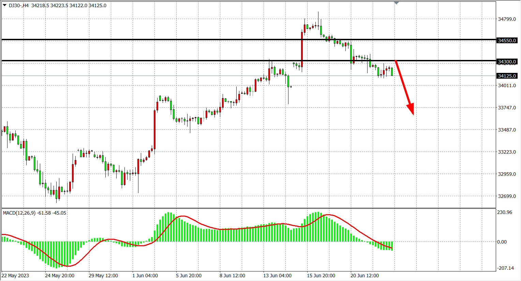
Task: Click the 34799.0 price scale value
Action: pos(507,19)
